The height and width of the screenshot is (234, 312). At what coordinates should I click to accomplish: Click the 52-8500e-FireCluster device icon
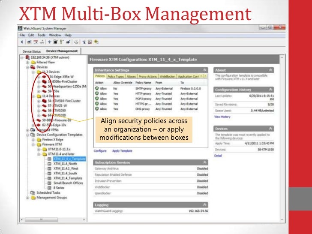coord(45,81)
